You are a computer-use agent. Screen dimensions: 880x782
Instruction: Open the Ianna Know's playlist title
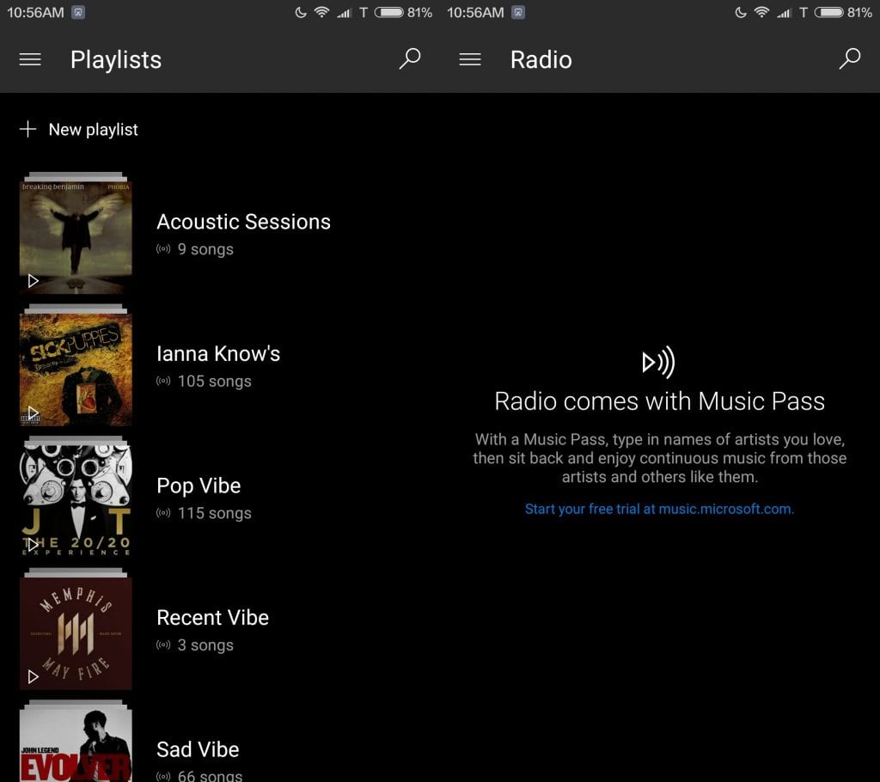[x=218, y=354]
